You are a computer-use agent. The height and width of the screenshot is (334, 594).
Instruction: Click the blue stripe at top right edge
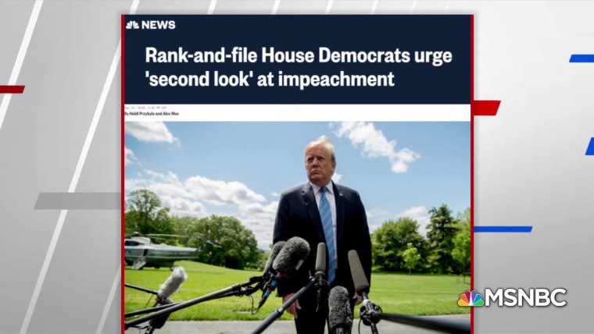point(581,59)
